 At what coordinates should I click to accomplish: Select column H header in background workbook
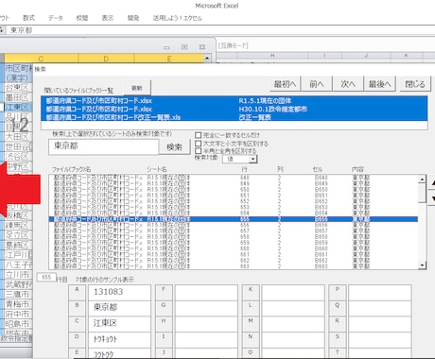click(x=272, y=56)
